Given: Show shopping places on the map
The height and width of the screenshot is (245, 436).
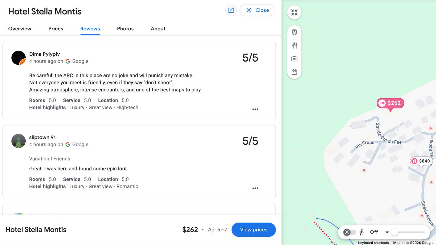Looking at the screenshot, I should click(x=294, y=72).
